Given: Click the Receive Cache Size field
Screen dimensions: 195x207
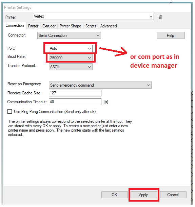Looking at the screenshot, I should pyautogui.click(x=75, y=93).
